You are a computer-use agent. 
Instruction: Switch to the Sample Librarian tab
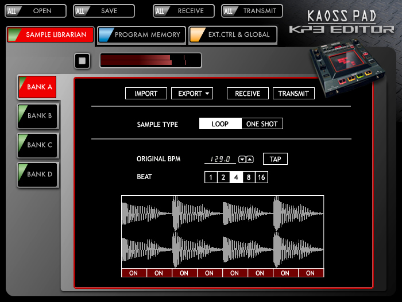(51, 34)
